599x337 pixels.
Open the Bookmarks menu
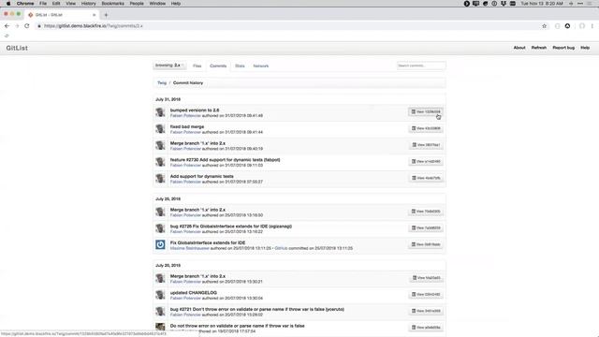click(112, 4)
